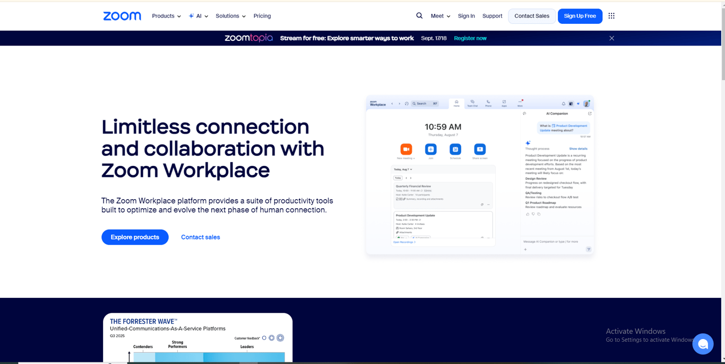Click the Limitless connection headline text

(213, 148)
